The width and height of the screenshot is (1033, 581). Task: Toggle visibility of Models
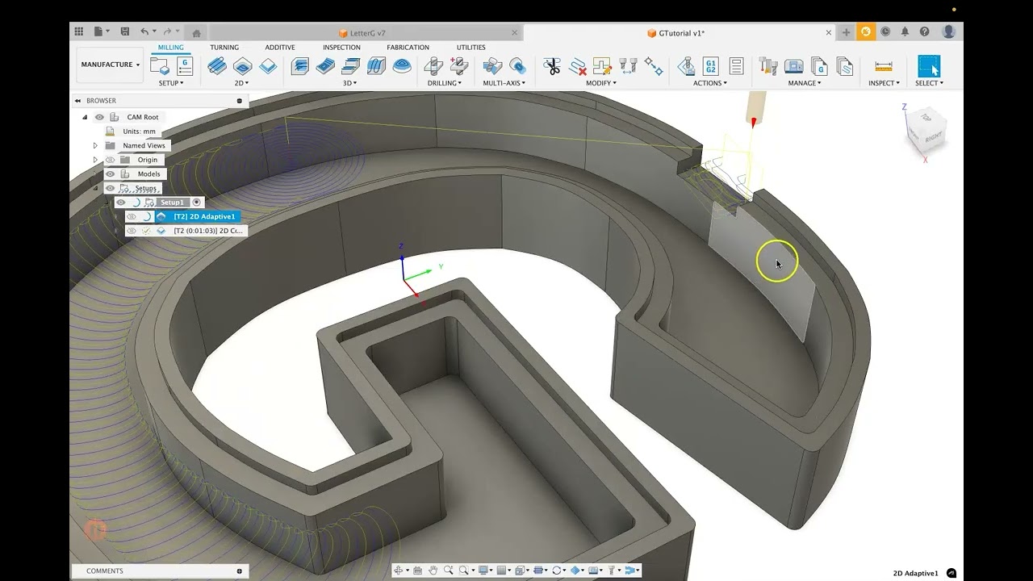[111, 174]
